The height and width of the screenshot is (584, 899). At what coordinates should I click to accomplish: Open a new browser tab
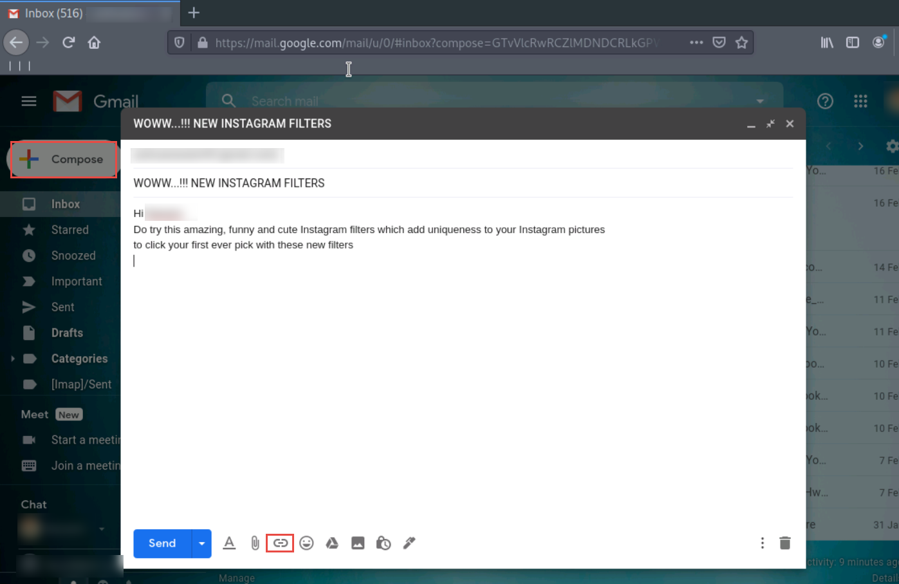(194, 13)
